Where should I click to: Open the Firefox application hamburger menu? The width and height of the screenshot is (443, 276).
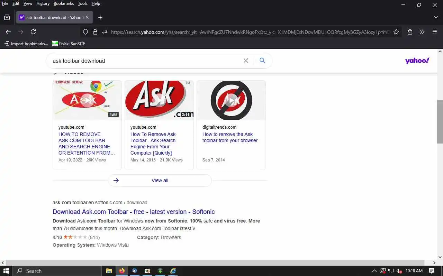tap(435, 32)
